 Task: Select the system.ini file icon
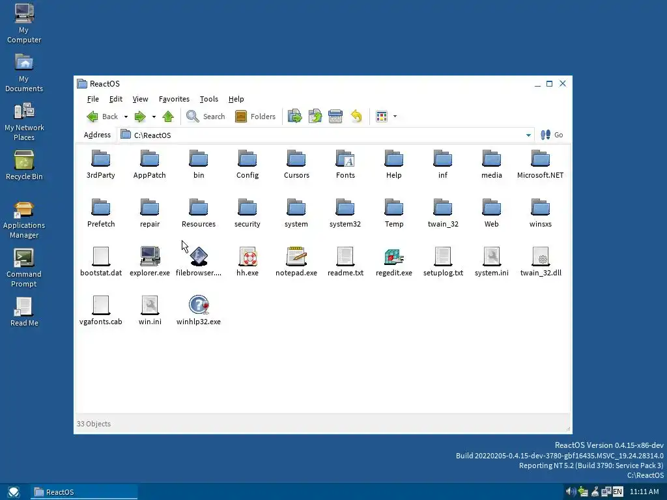[492, 257]
